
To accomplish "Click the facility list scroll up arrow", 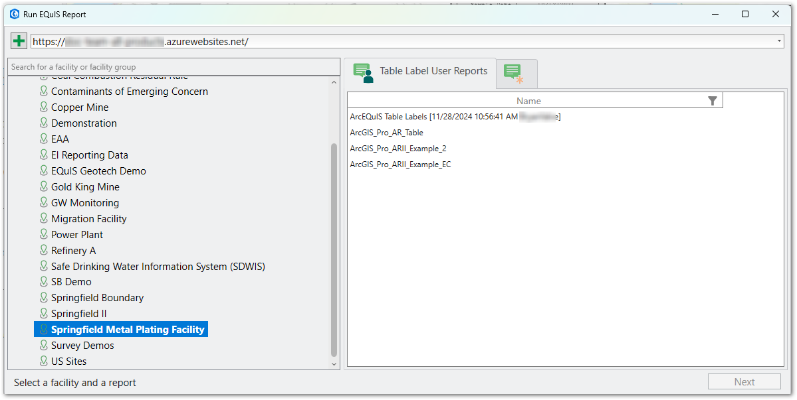I will [334, 82].
